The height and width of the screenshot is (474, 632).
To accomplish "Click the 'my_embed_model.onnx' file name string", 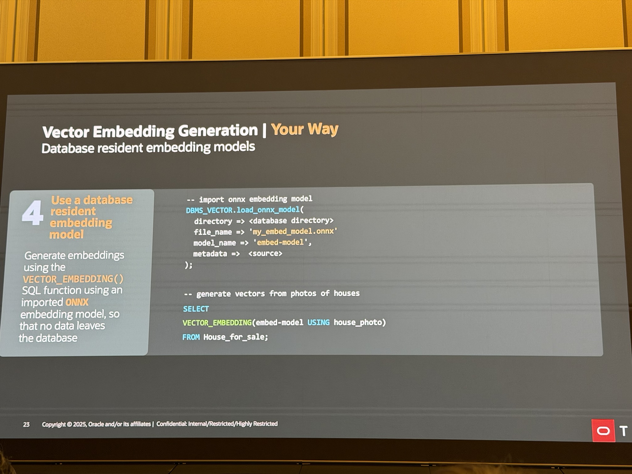I will click(x=293, y=231).
